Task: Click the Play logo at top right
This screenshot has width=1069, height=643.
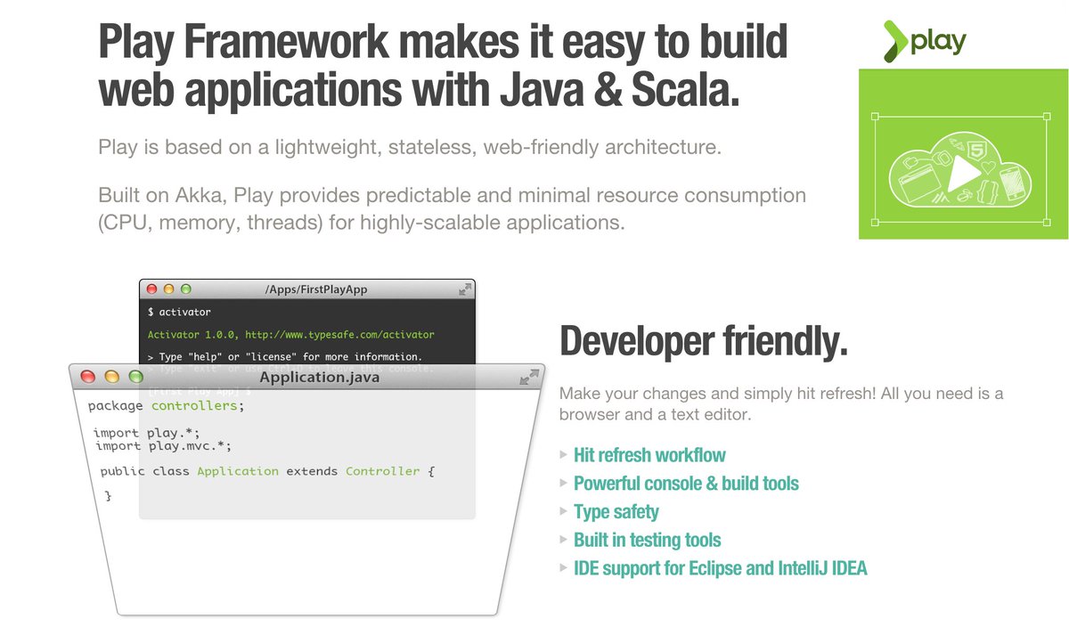Action: tap(925, 40)
